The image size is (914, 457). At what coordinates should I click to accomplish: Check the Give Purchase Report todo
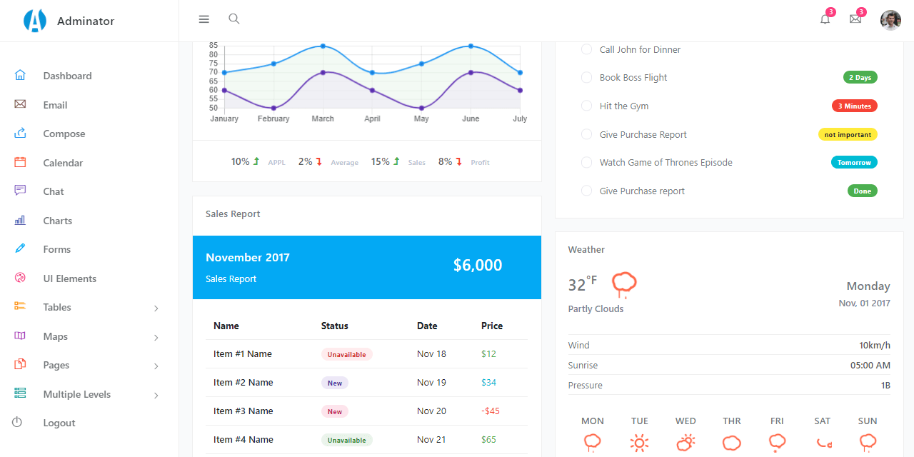586,134
